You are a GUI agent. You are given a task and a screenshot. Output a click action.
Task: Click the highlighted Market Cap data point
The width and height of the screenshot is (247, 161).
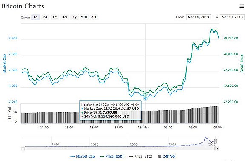145,98
